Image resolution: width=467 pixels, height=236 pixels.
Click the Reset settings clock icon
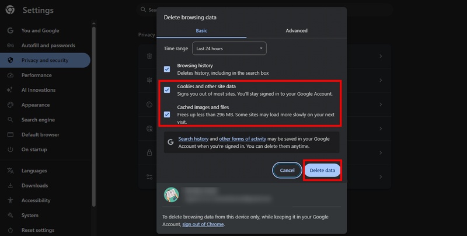click(x=11, y=230)
